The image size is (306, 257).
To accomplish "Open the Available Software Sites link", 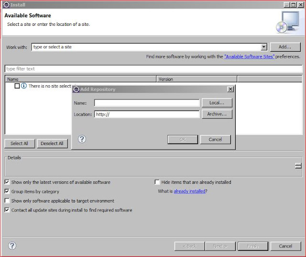I will point(250,56).
